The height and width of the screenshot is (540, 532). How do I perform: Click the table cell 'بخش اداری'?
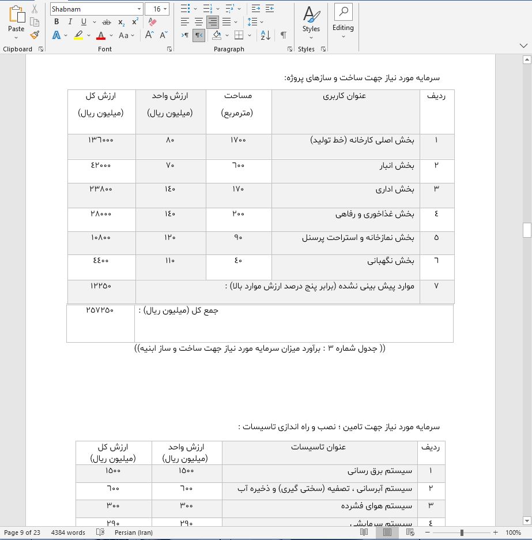[345, 195]
